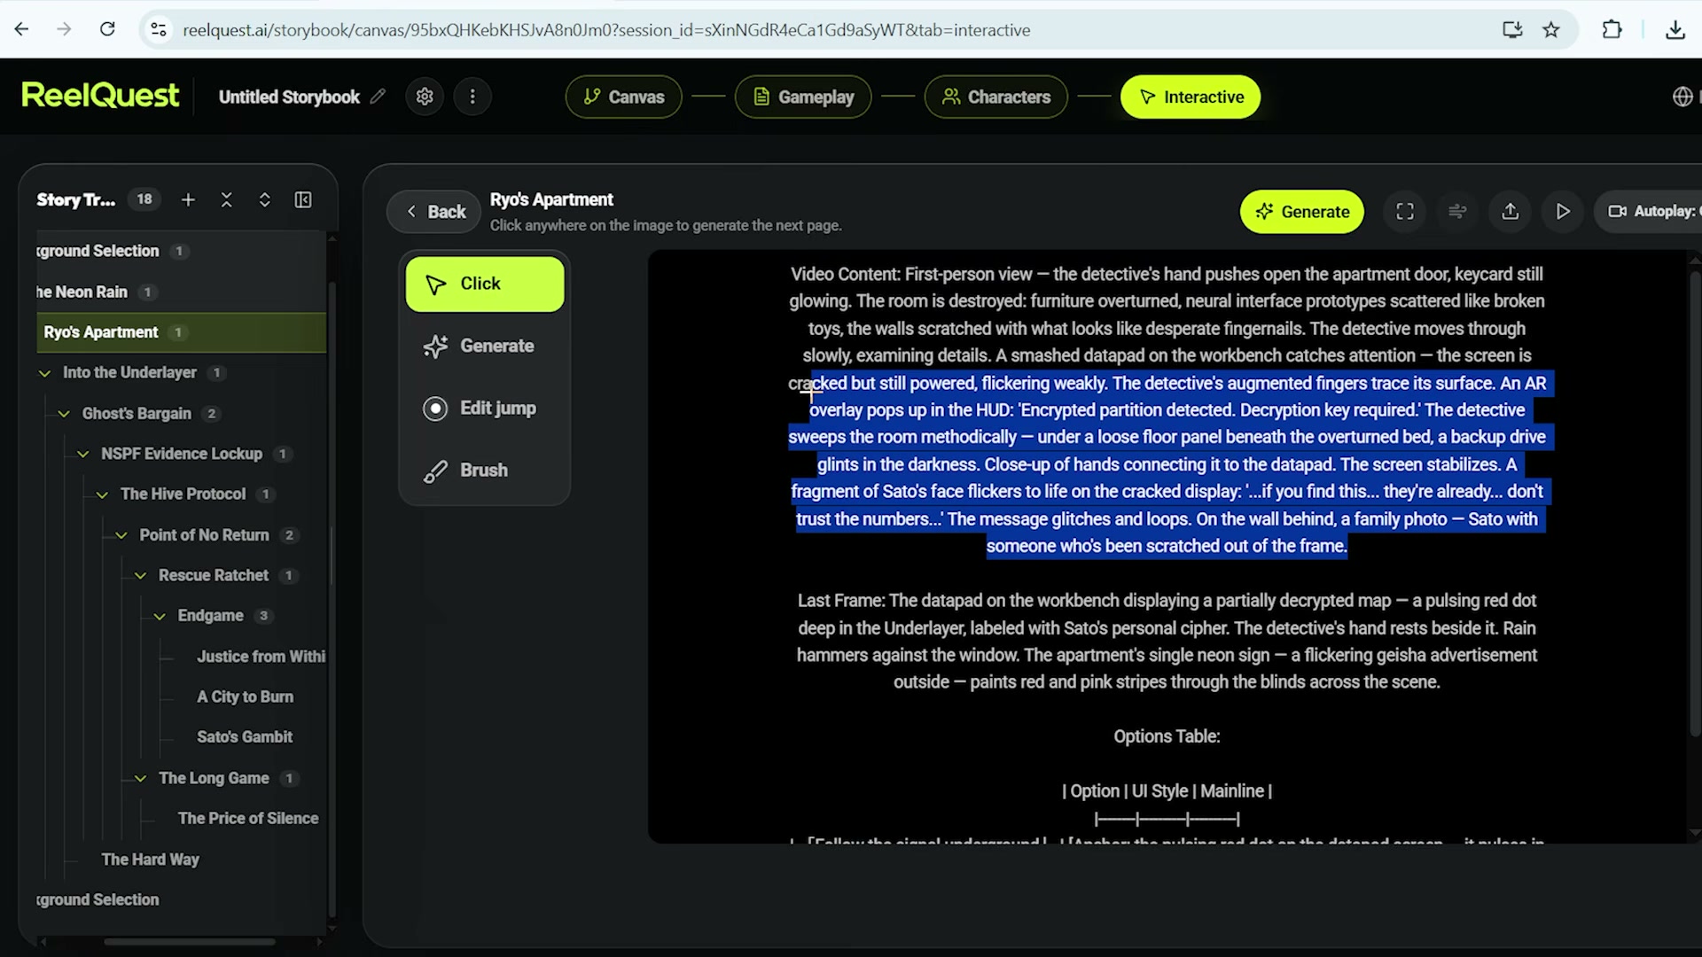Click the Ryo's Apartment page title
This screenshot has height=957, width=1702.
pos(551,200)
